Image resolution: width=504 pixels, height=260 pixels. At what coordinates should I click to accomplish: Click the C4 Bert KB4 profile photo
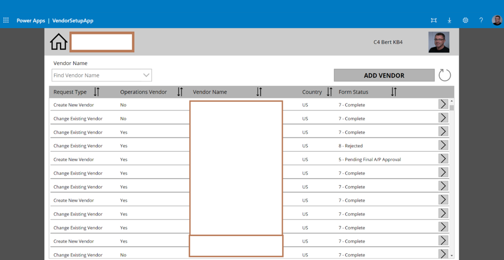439,42
